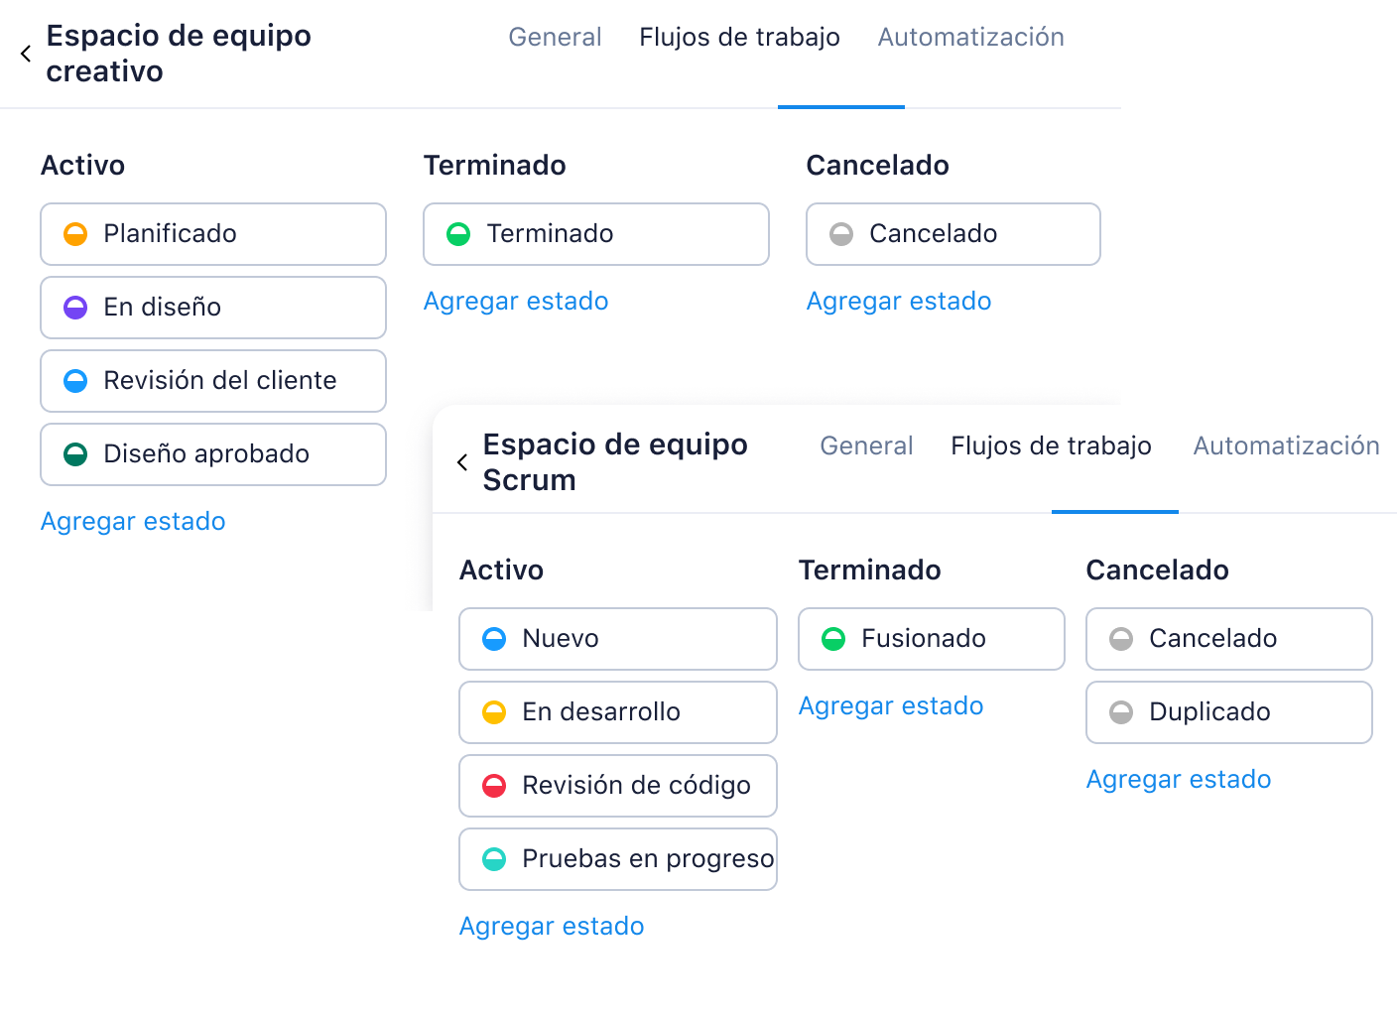The image size is (1397, 1016).
Task: Switch to the General tab in creative workspace
Action: [555, 37]
